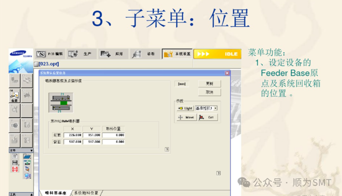Click the 背面 X field 507.000

point(73,142)
